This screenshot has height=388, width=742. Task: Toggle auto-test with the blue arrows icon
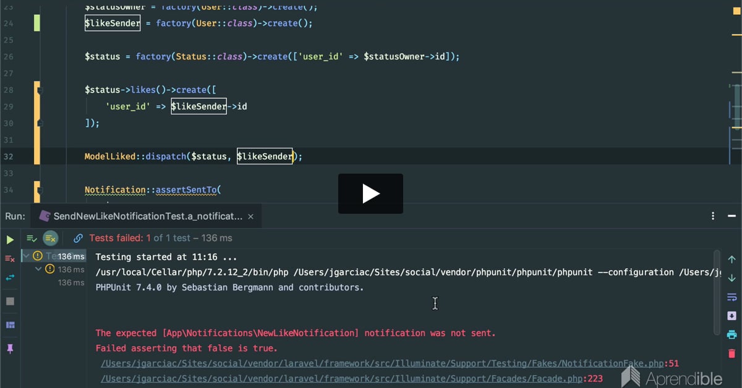10,278
